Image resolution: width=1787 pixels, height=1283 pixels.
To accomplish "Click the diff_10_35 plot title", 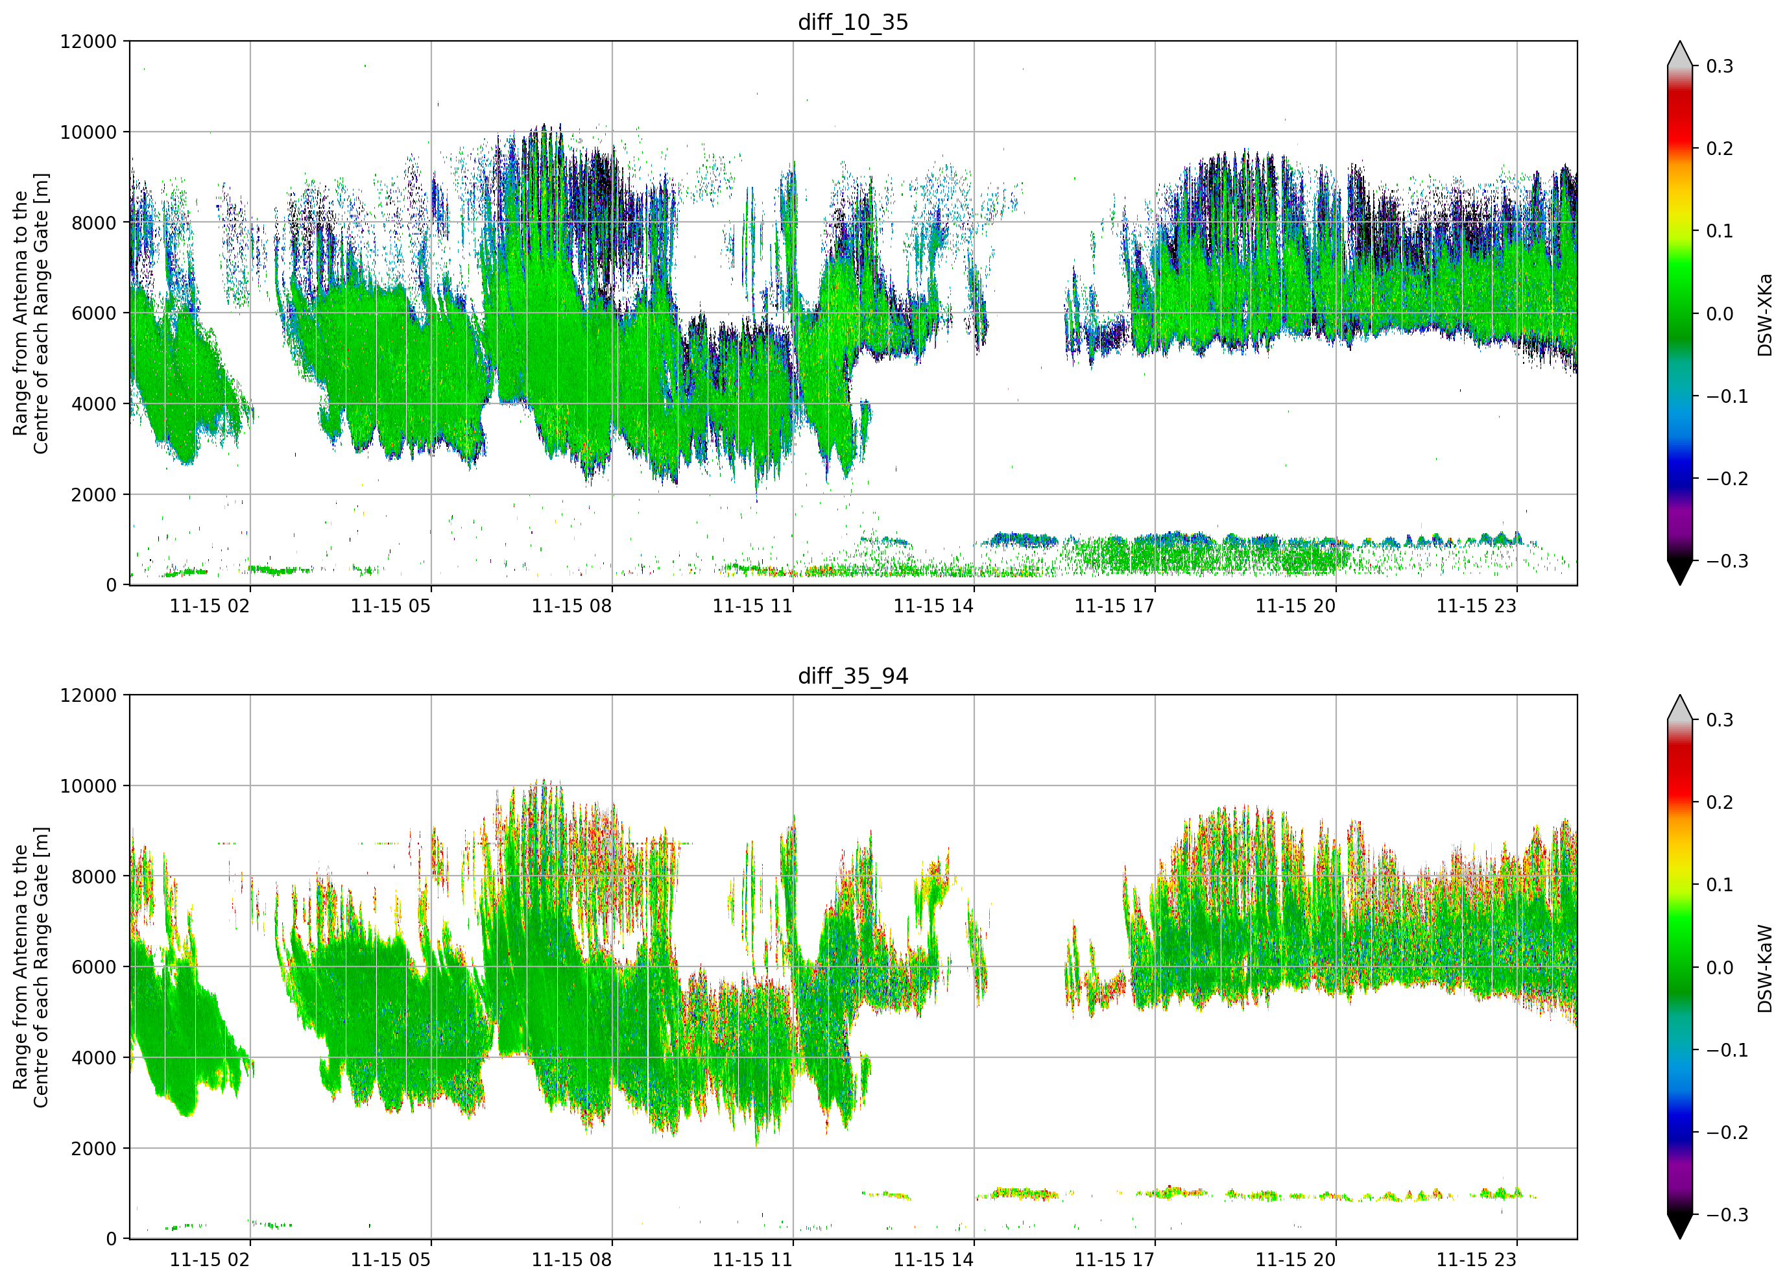I will coord(852,22).
